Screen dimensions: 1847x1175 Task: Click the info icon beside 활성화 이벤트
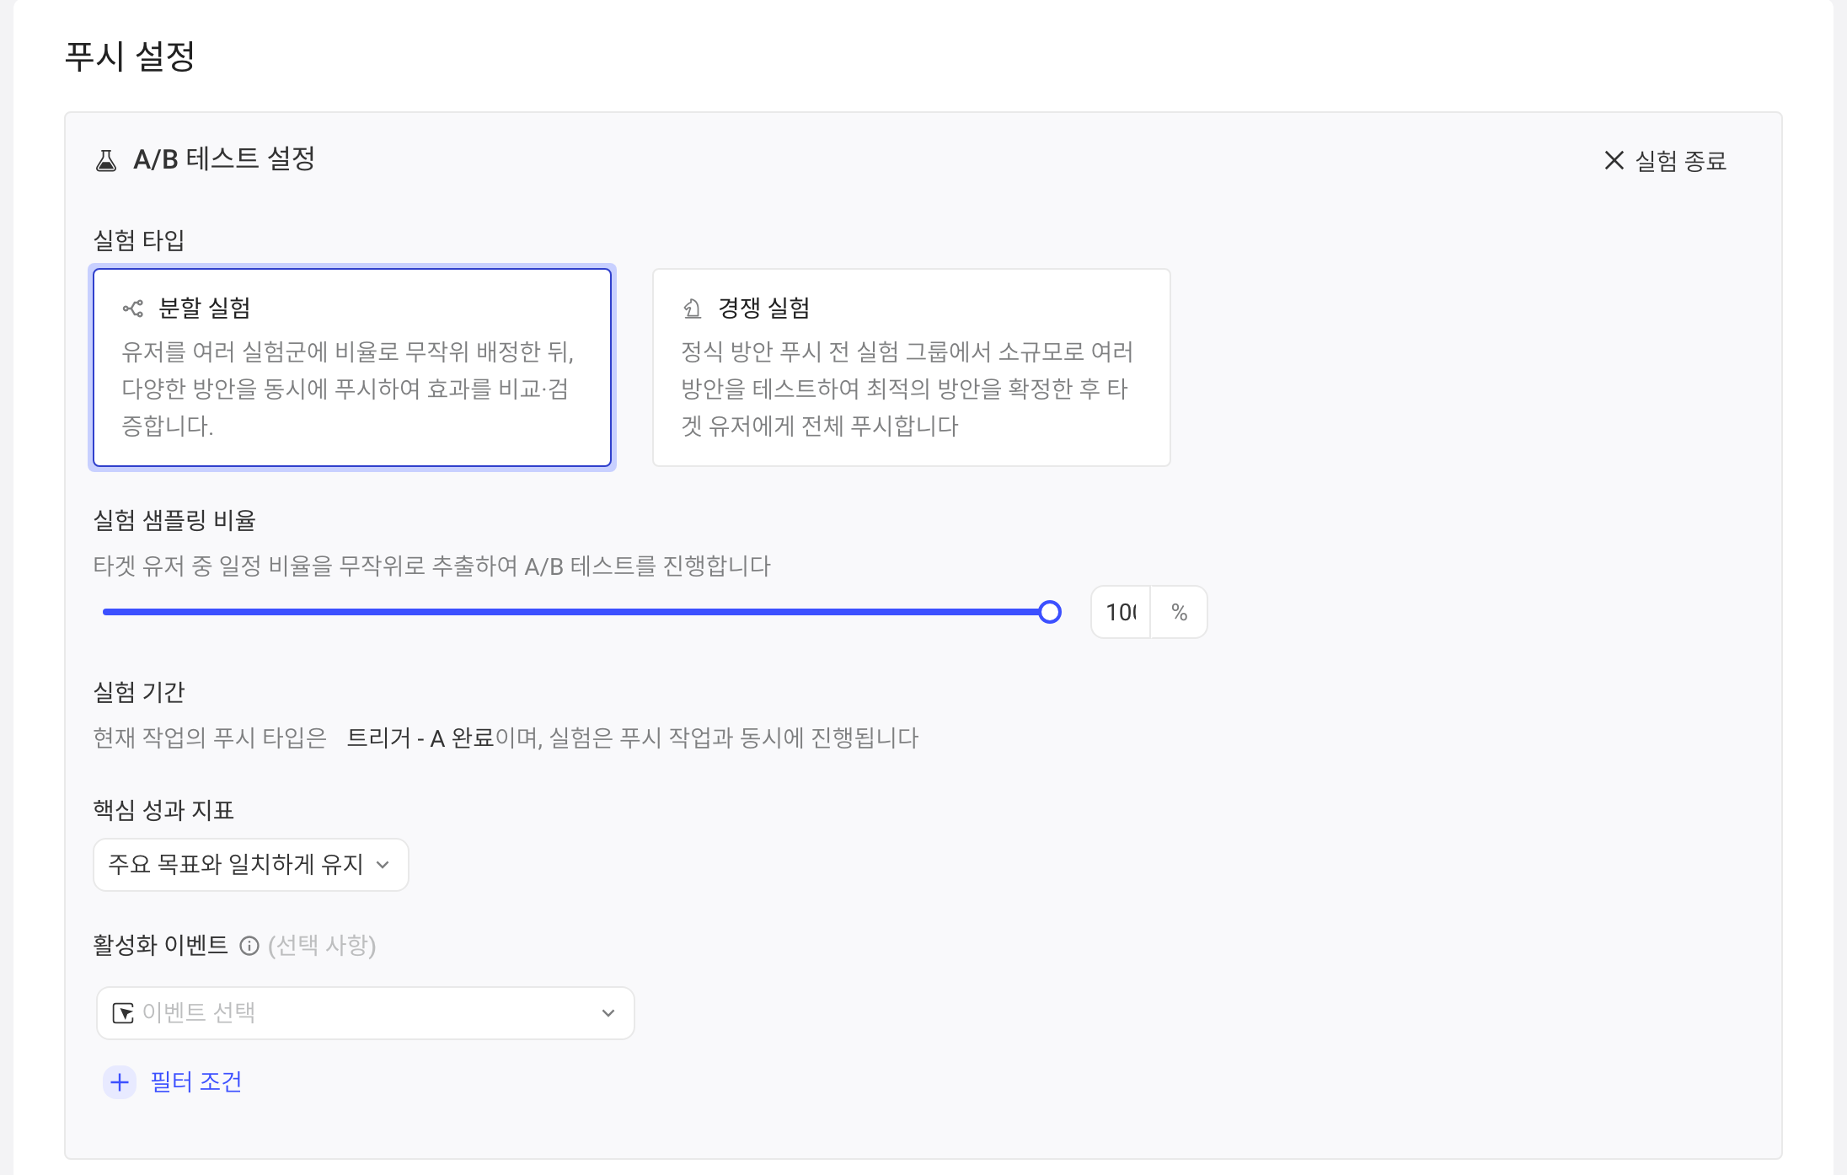pyautogui.click(x=249, y=946)
